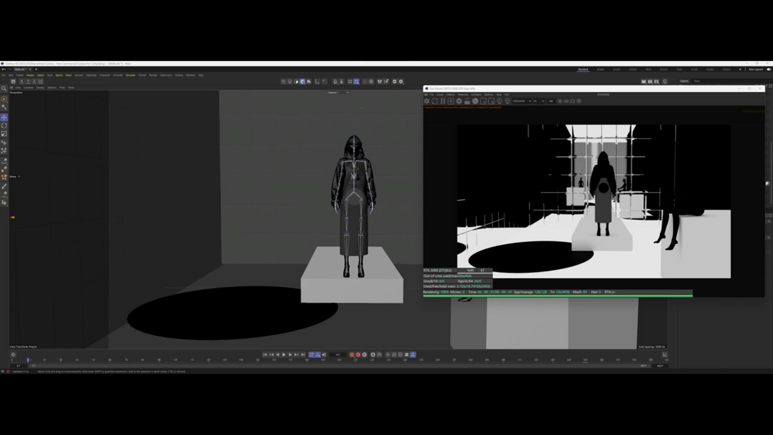Jump to the start of the timeline
Image resolution: width=773 pixels, height=435 pixels.
click(x=265, y=355)
